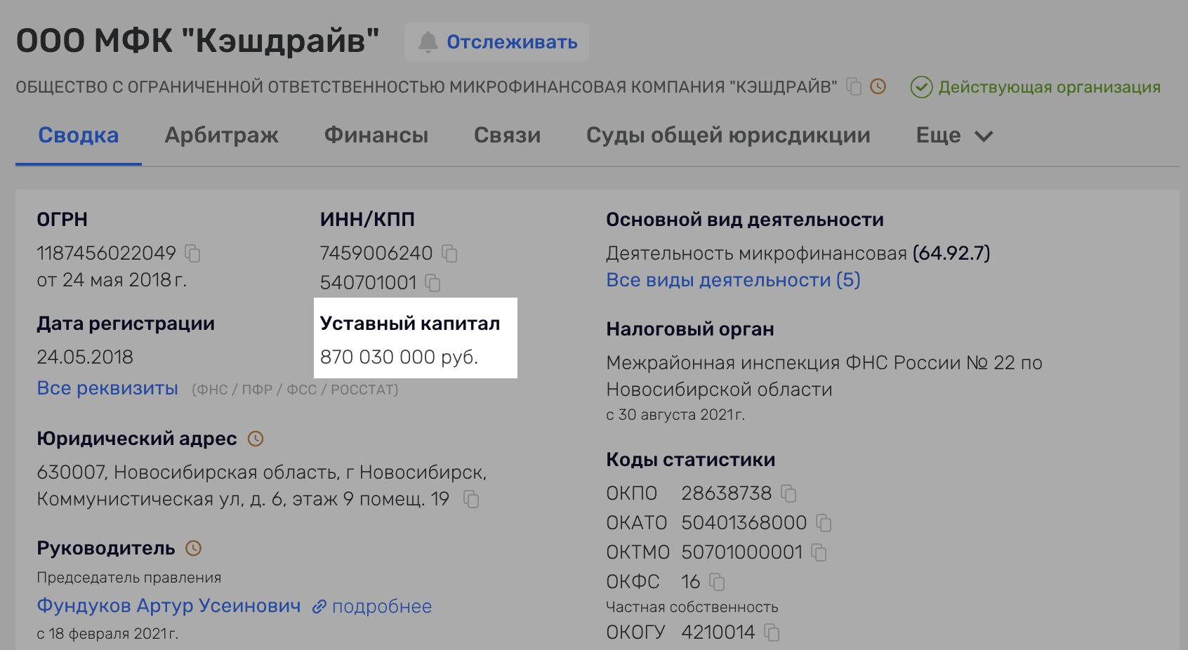Open legal address history clock icon
Image resolution: width=1188 pixels, height=650 pixels.
coord(256,439)
